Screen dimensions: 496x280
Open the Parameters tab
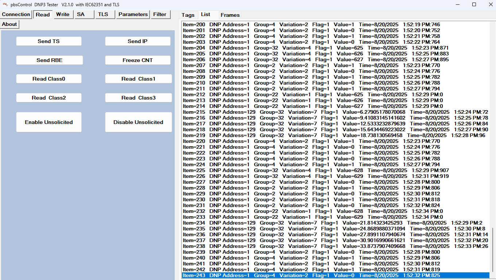(x=132, y=14)
